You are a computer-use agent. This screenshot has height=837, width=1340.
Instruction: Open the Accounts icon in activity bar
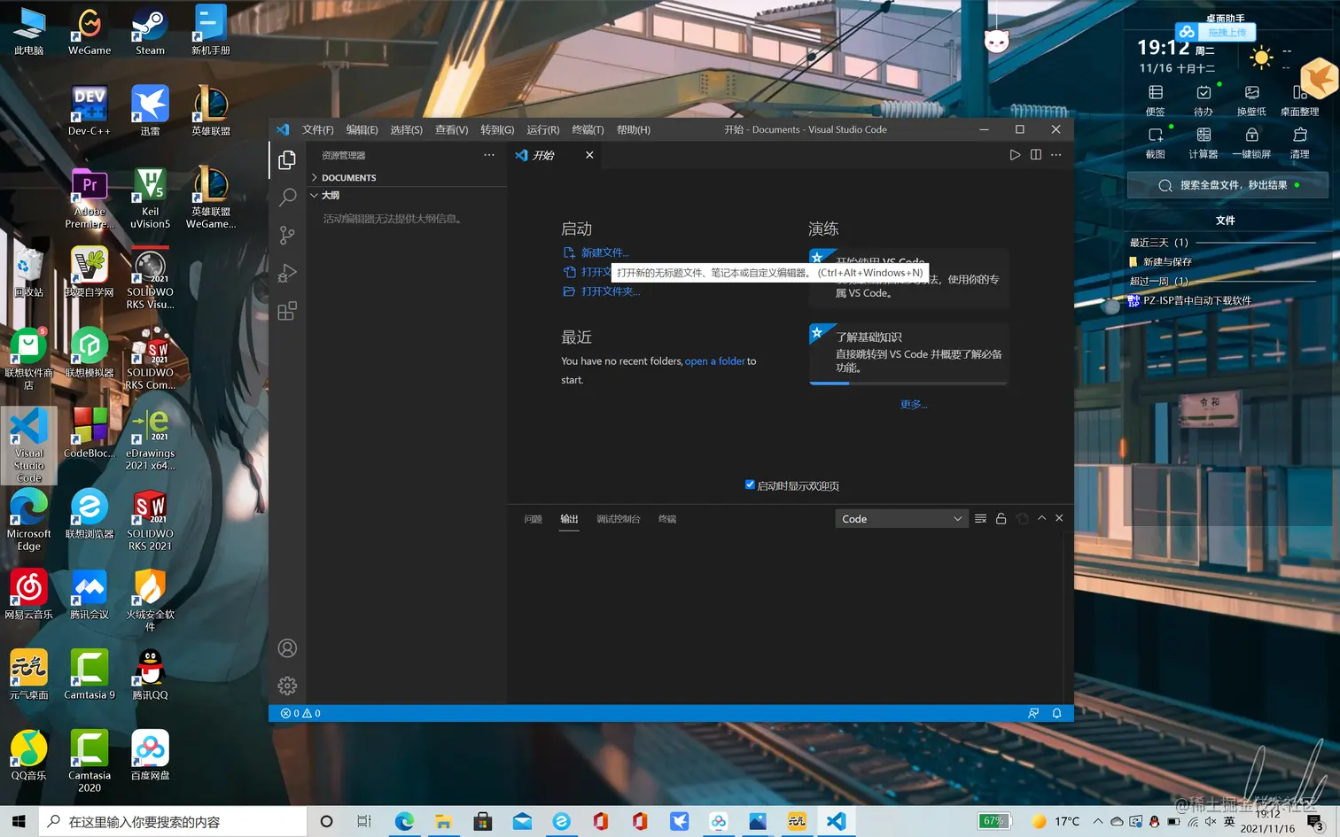click(x=287, y=648)
